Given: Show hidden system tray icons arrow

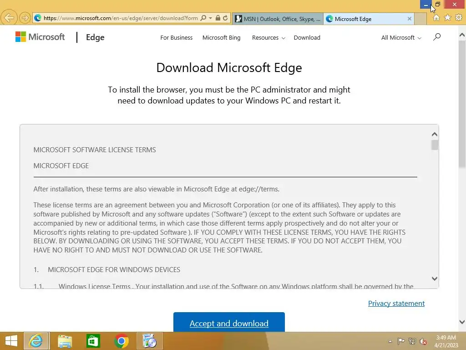Looking at the screenshot, I should (x=390, y=341).
